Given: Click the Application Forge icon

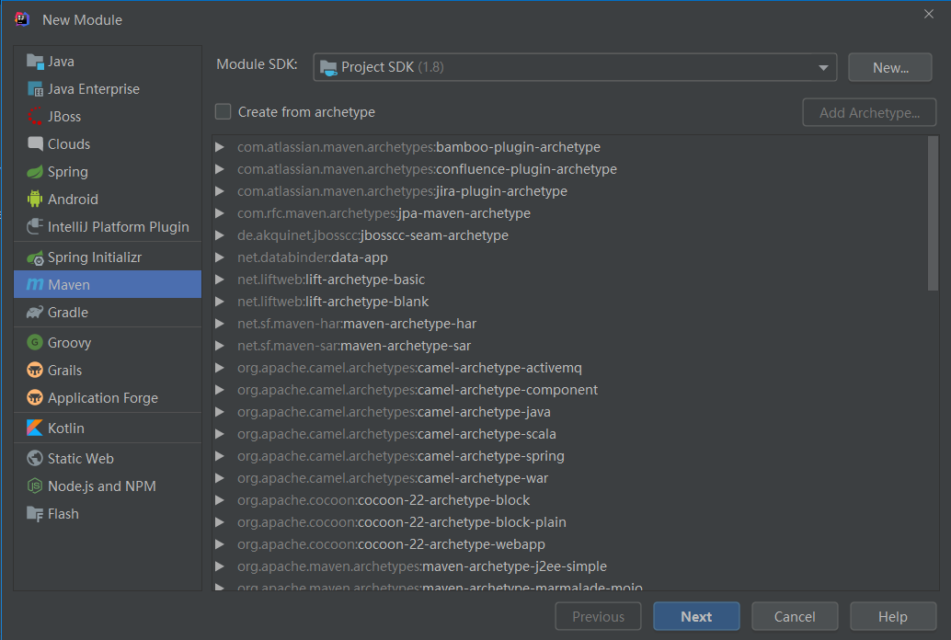Looking at the screenshot, I should point(35,398).
